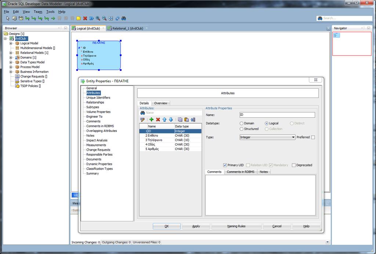Click the sort attributes icon

click(193, 119)
